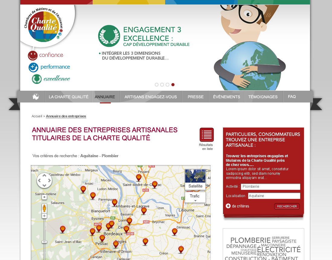Image resolution: width=332 pixels, height=260 pixels.
Task: Click the plus icon for more criteria
Action: pyautogui.click(x=228, y=206)
